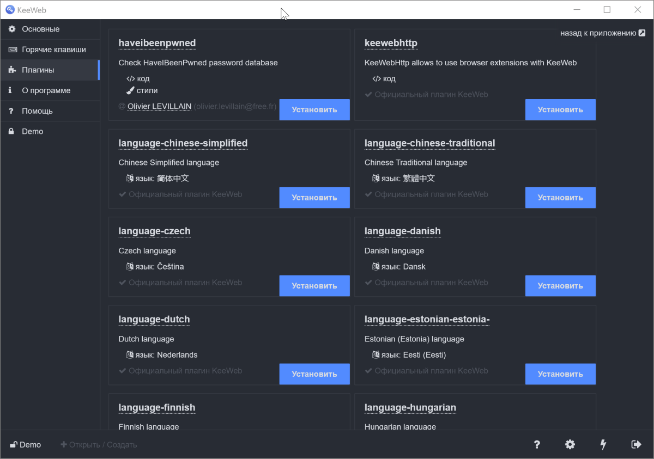Open language-hungarian title link
Image resolution: width=654 pixels, height=459 pixels.
point(410,408)
